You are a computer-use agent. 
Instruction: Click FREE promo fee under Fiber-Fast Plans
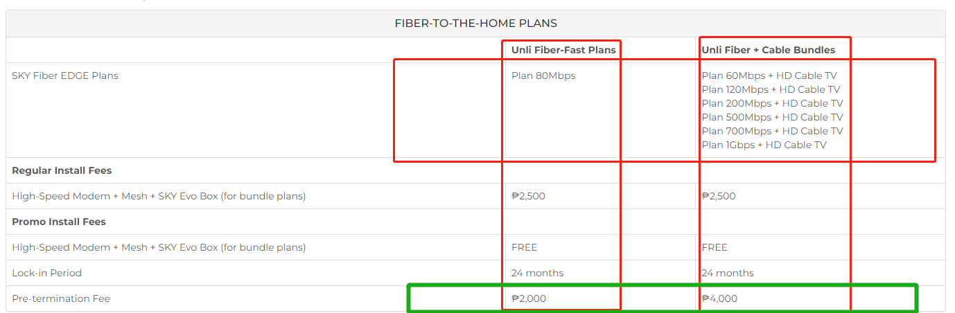tap(524, 247)
